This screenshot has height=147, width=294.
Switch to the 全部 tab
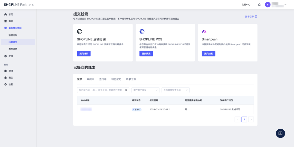click(x=80, y=79)
